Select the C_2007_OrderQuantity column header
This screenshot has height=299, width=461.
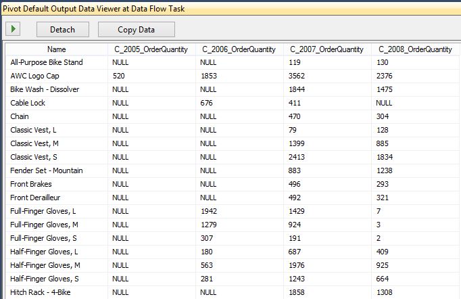(x=328, y=49)
